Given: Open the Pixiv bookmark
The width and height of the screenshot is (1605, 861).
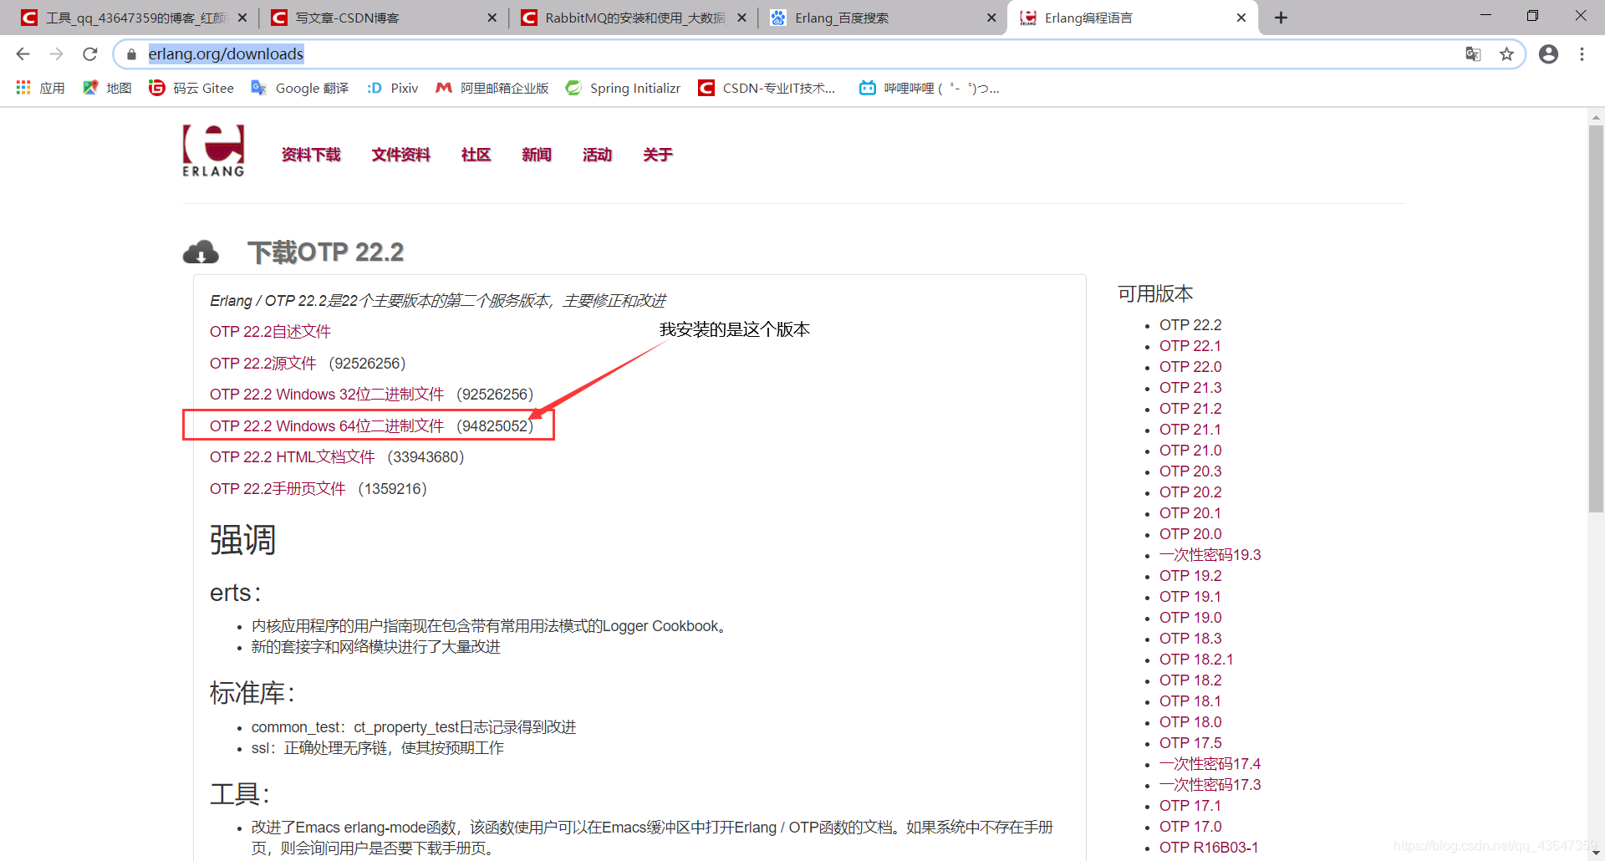Looking at the screenshot, I should point(393,88).
